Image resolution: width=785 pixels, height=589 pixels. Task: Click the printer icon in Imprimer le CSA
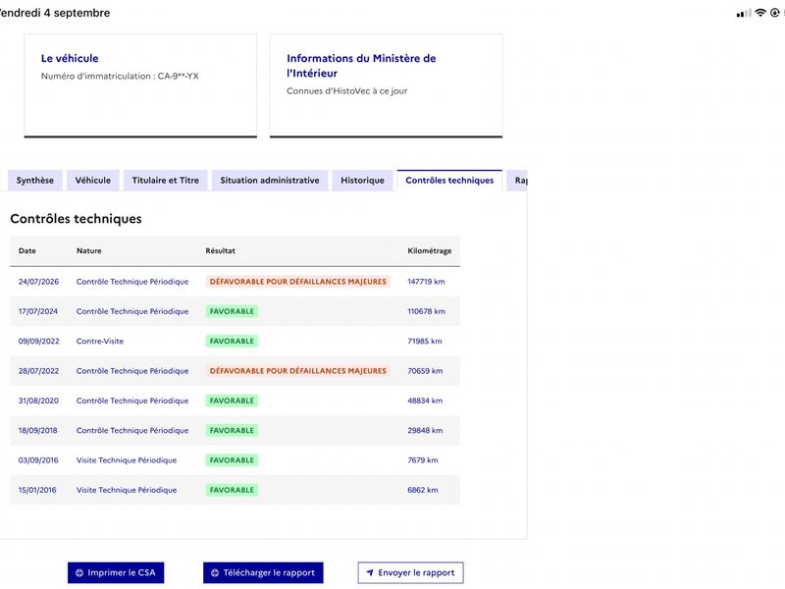click(x=79, y=573)
